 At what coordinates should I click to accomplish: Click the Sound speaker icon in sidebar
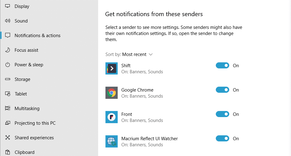(8, 21)
